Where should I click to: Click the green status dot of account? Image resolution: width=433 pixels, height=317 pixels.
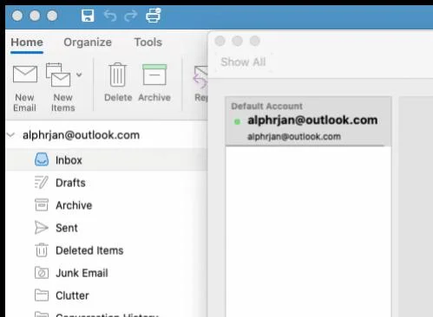pos(237,122)
